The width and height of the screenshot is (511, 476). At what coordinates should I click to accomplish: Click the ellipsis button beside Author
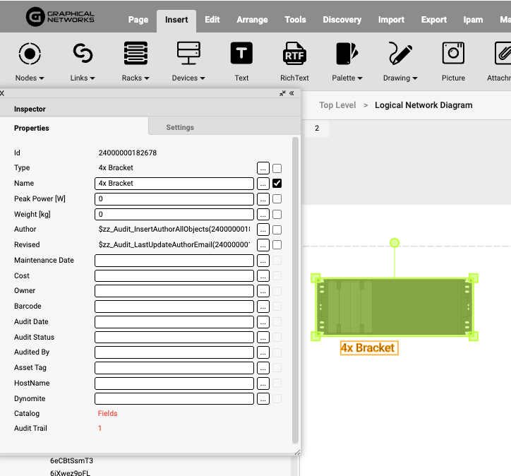pos(263,230)
